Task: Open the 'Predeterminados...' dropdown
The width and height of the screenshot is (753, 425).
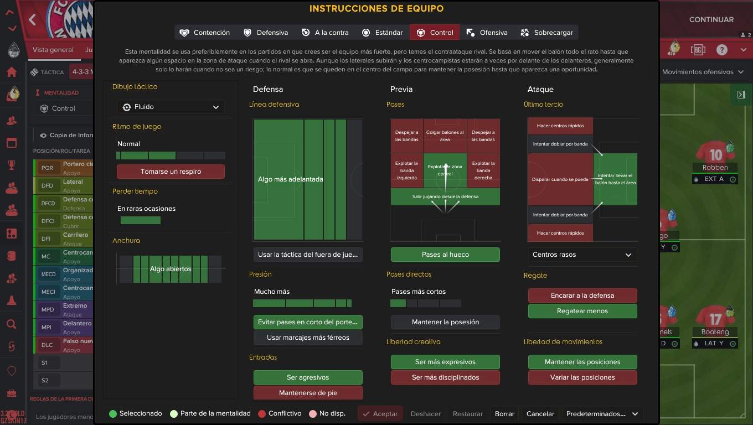Action: (x=602, y=413)
